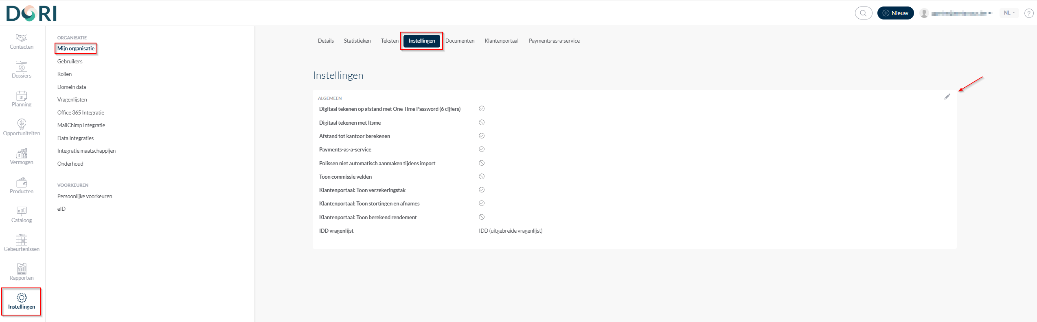The height and width of the screenshot is (322, 1037).
Task: Expand the user account menu
Action: pos(955,13)
